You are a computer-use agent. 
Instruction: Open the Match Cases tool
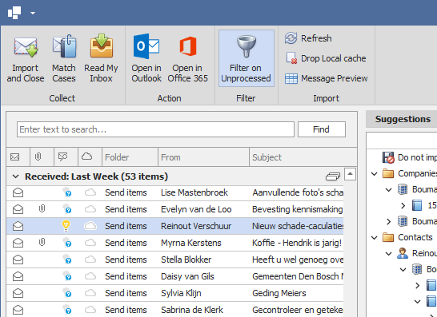click(64, 58)
